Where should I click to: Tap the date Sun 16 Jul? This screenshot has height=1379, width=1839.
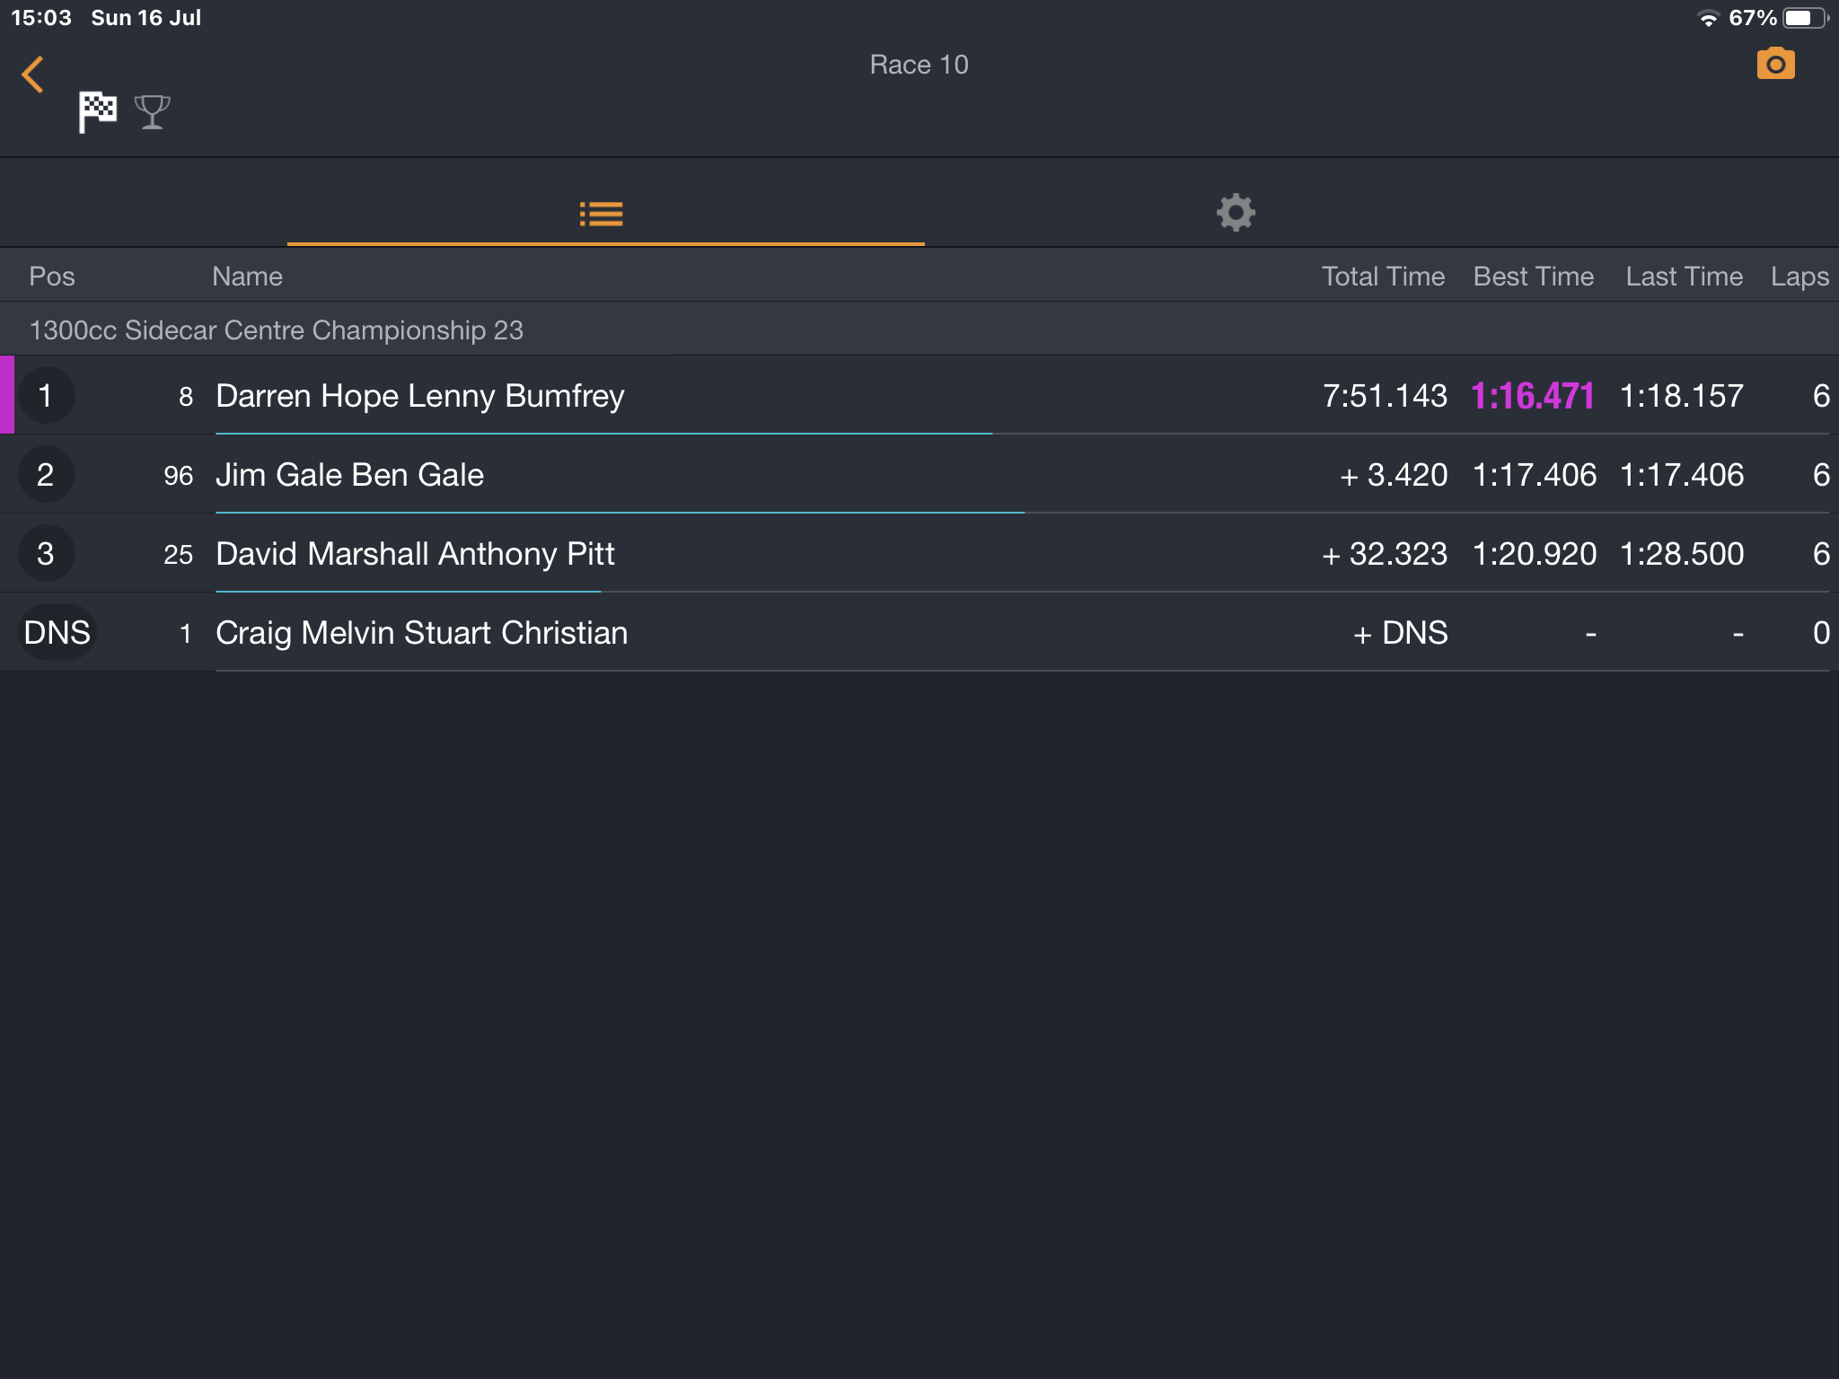145,18
